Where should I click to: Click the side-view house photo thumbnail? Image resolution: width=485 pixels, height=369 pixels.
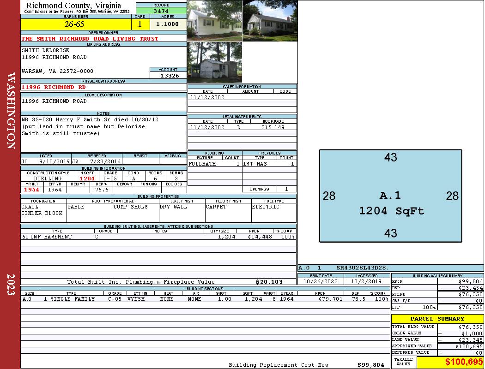(x=270, y=21)
